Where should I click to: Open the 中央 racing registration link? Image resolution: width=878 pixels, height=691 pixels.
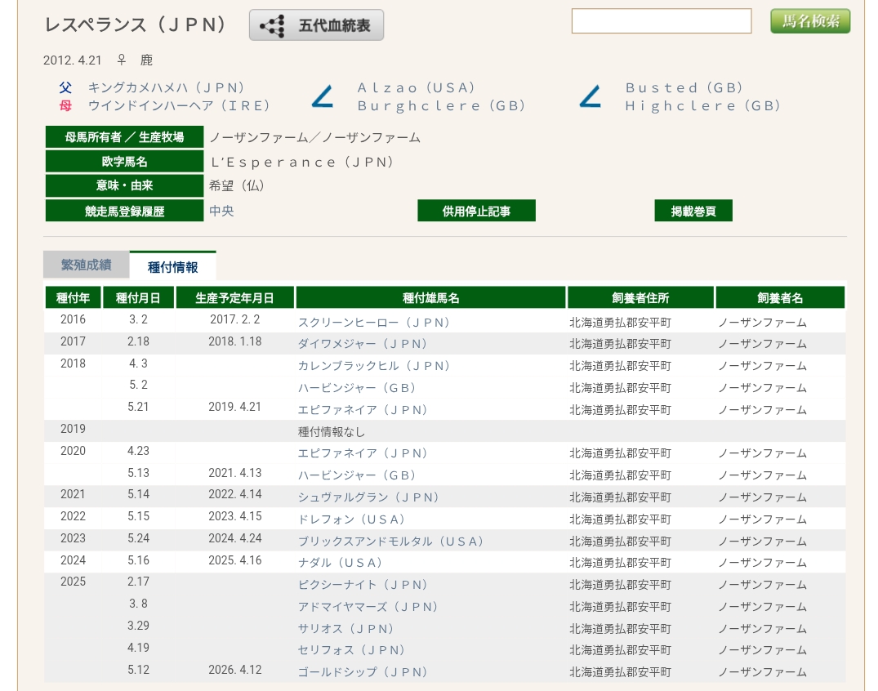click(221, 211)
